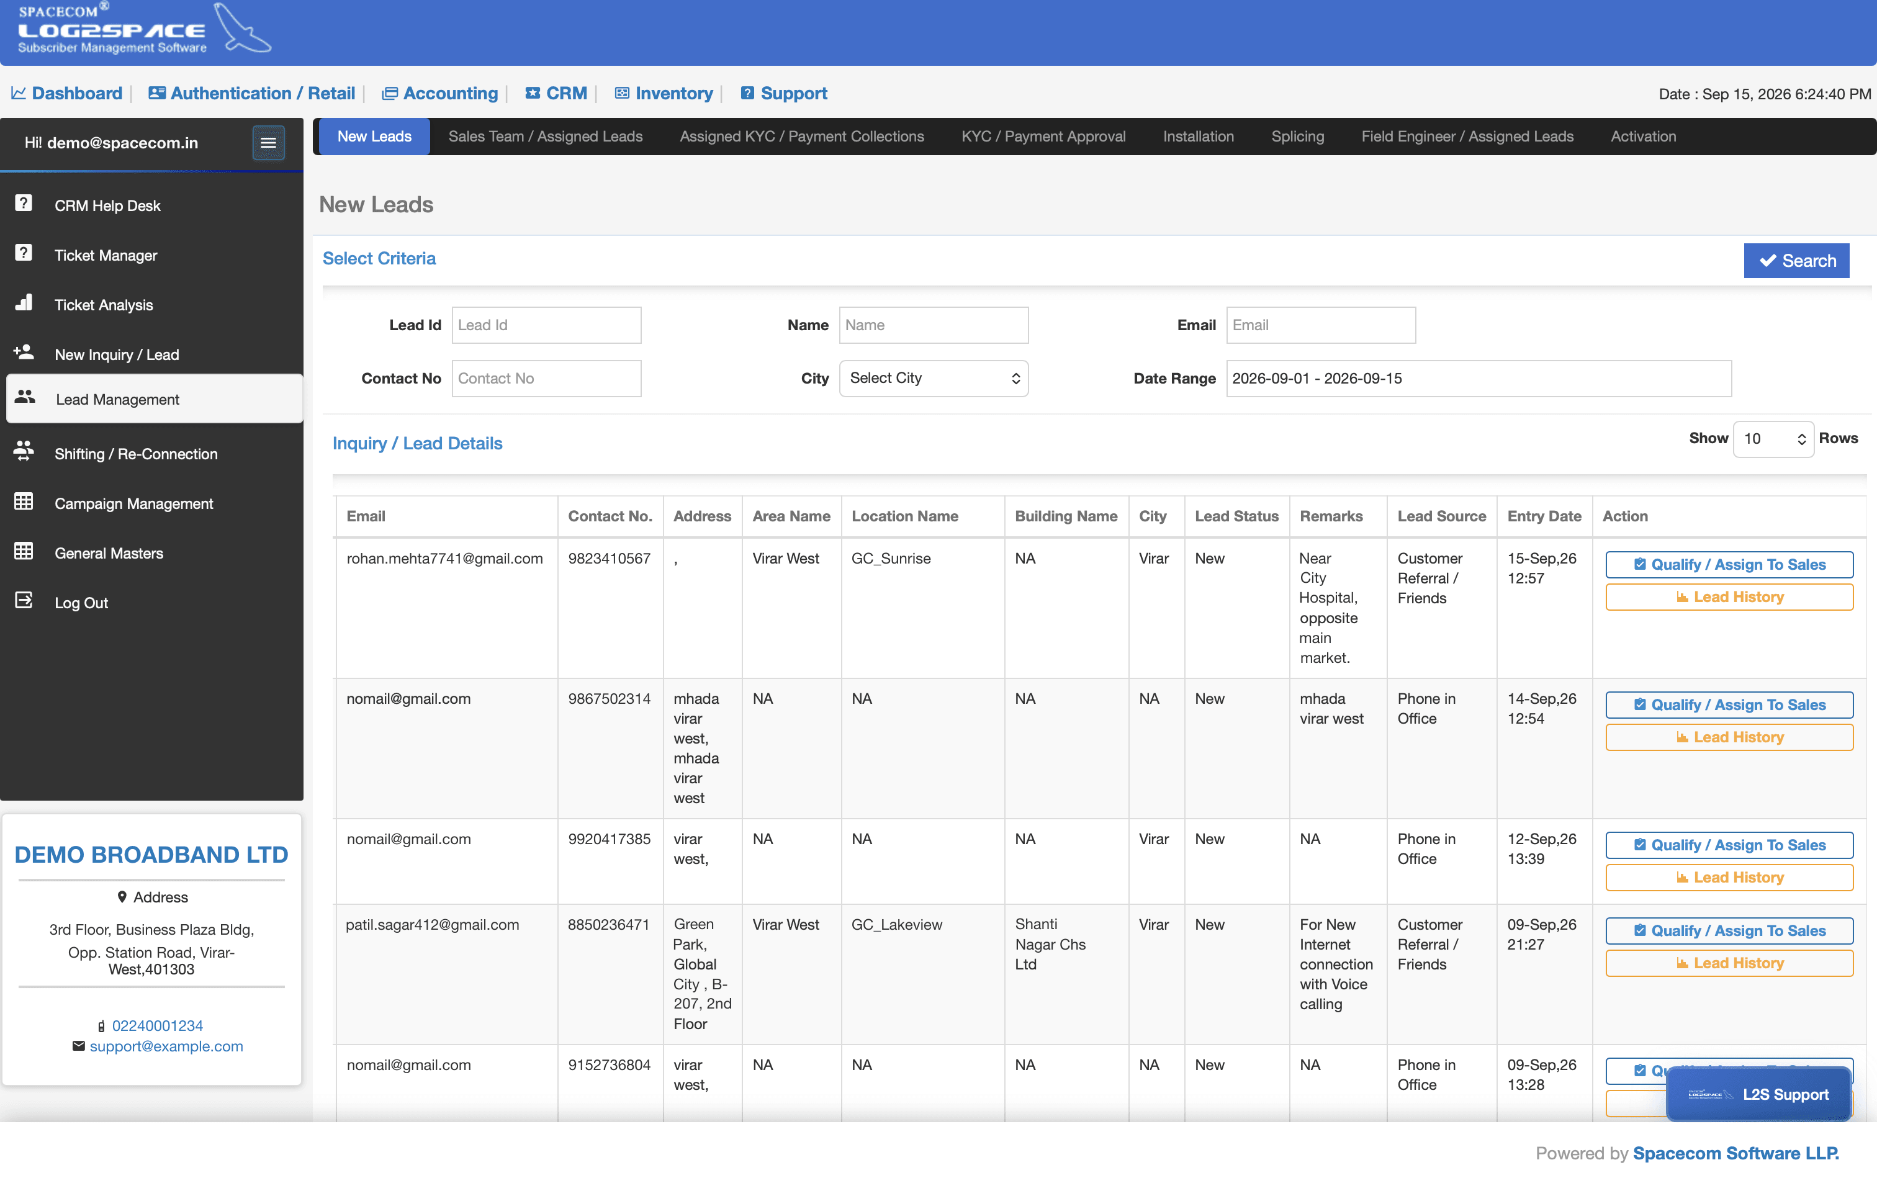Switch to Sales Team / Assigned Leads tab
Viewport: 1877px width, 1178px height.
pyautogui.click(x=546, y=137)
